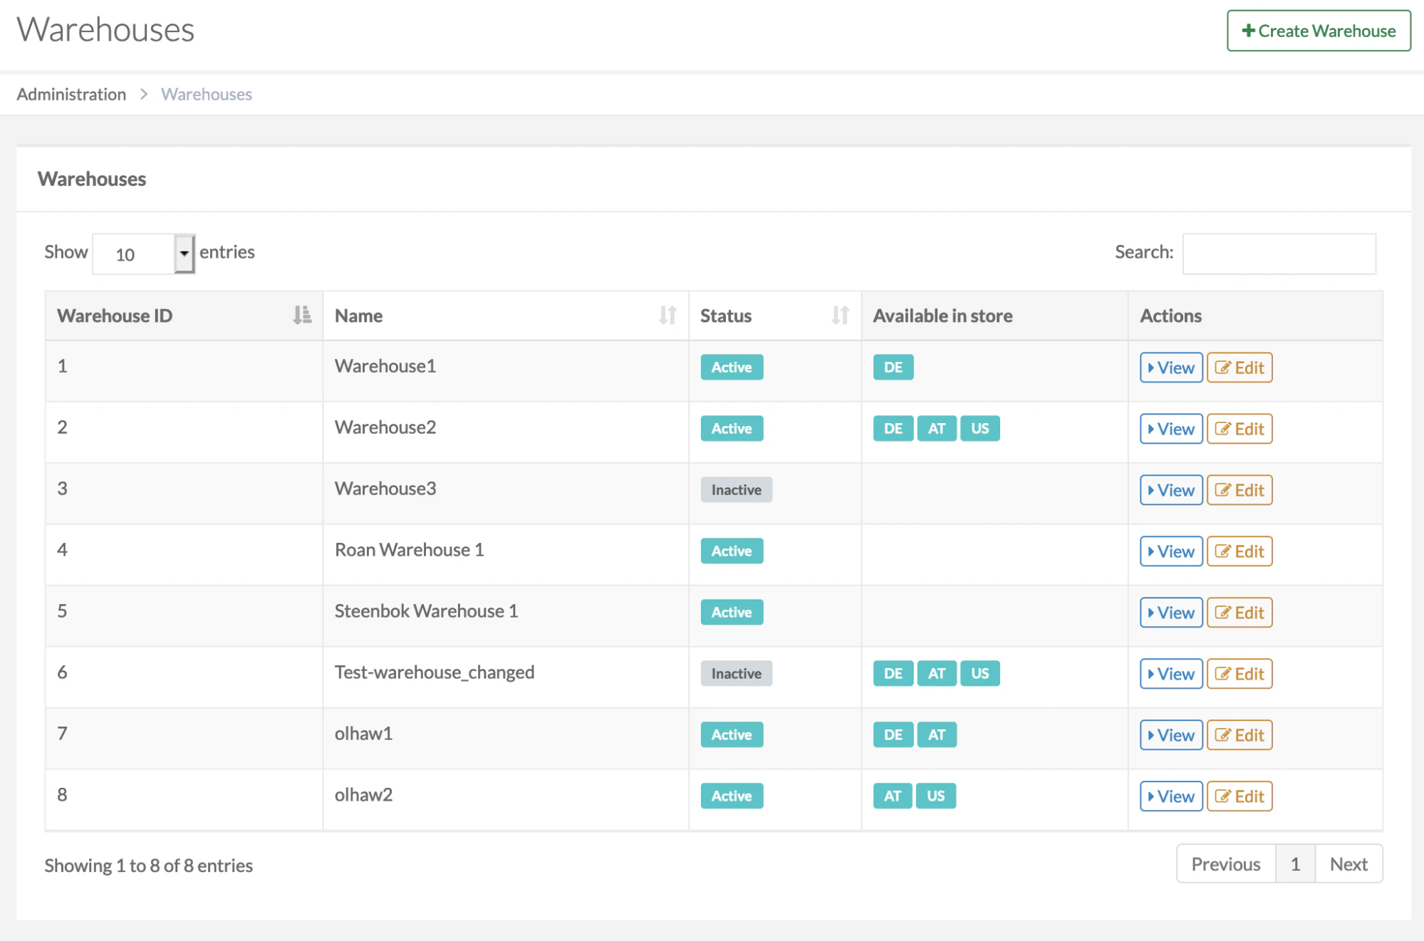The height and width of the screenshot is (941, 1424).
Task: Sort warehouses by Status
Action: click(841, 314)
